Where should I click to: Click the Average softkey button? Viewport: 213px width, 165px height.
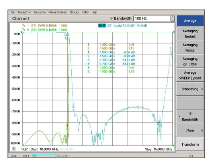click(x=190, y=21)
